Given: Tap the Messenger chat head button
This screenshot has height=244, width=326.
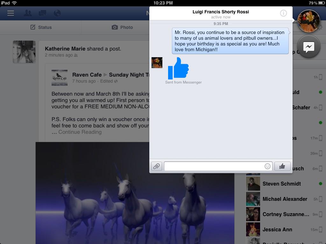Looking at the screenshot, I should (x=309, y=47).
